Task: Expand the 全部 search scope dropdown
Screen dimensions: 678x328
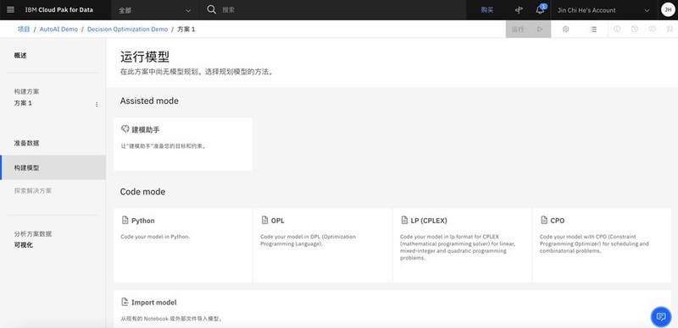Action: pos(155,10)
